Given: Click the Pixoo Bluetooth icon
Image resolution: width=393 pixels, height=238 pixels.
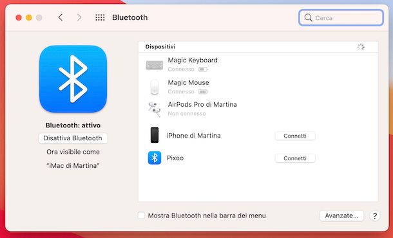Looking at the screenshot, I should tap(155, 158).
